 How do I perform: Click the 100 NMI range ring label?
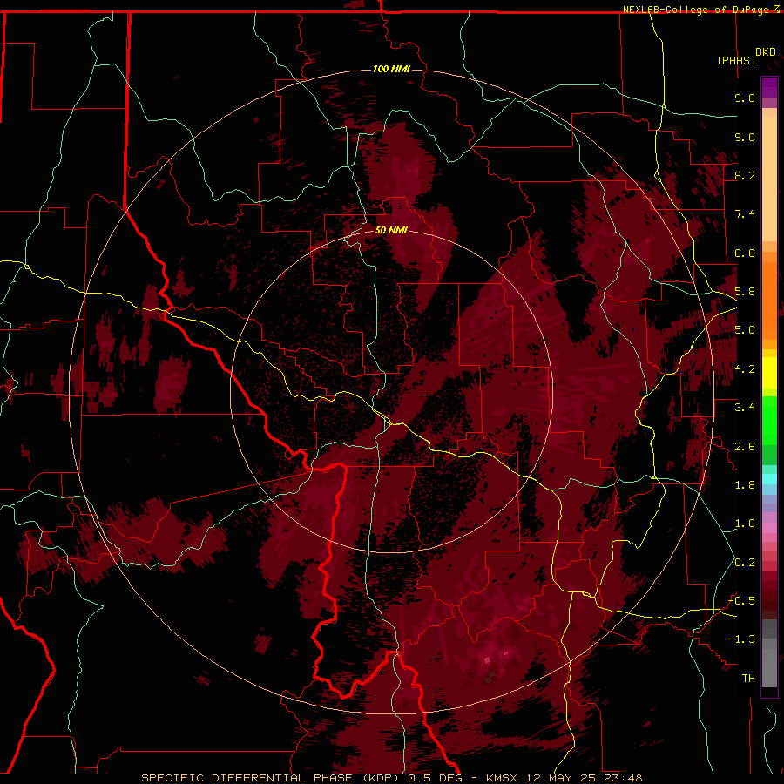(x=391, y=69)
